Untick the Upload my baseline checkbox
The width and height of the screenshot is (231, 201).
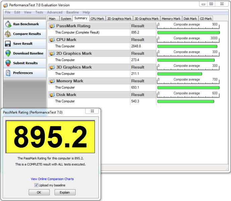click(x=36, y=185)
